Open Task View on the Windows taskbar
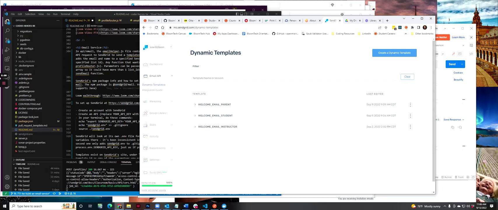This screenshot has width=498, height=210. point(90,206)
